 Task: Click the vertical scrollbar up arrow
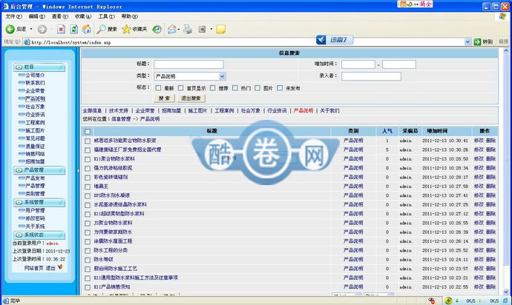[x=505, y=51]
